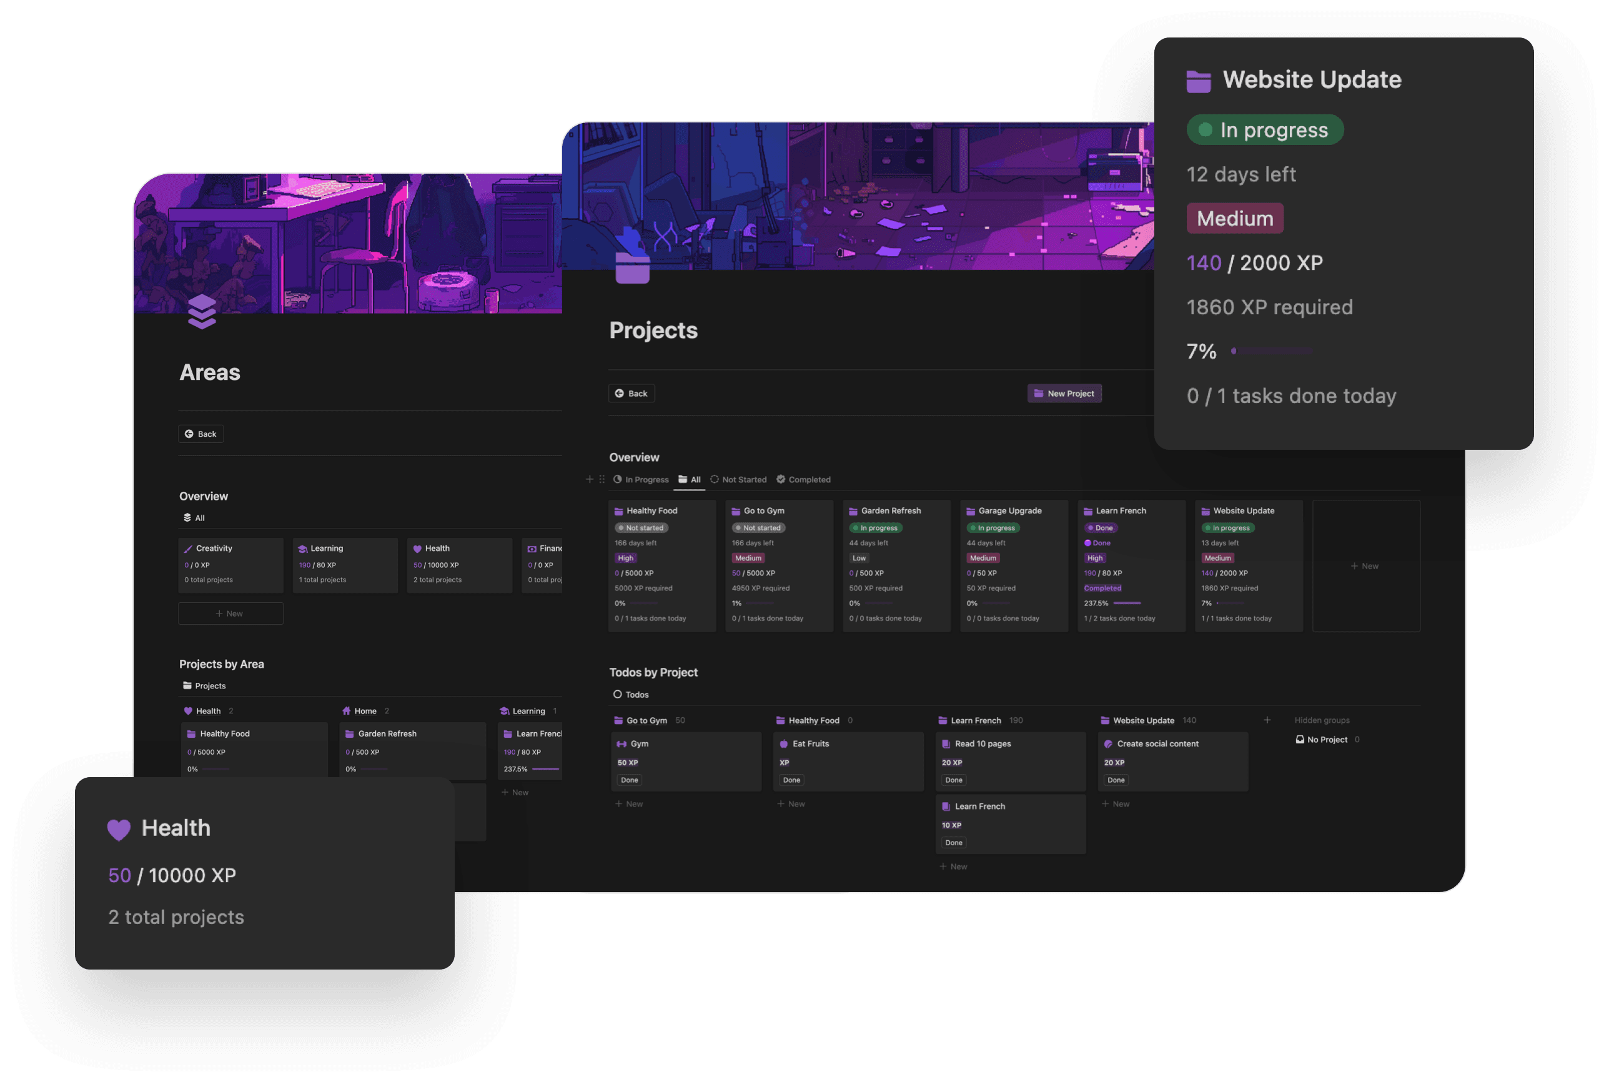
Task: Mark Create social content as Done
Action: coord(1116,780)
